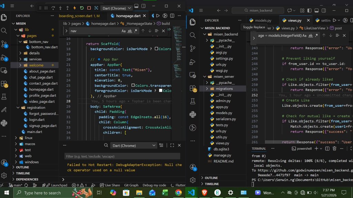
Task: Toggle Match Whole Word in IntegerField find box
Action: click(x=311, y=35)
